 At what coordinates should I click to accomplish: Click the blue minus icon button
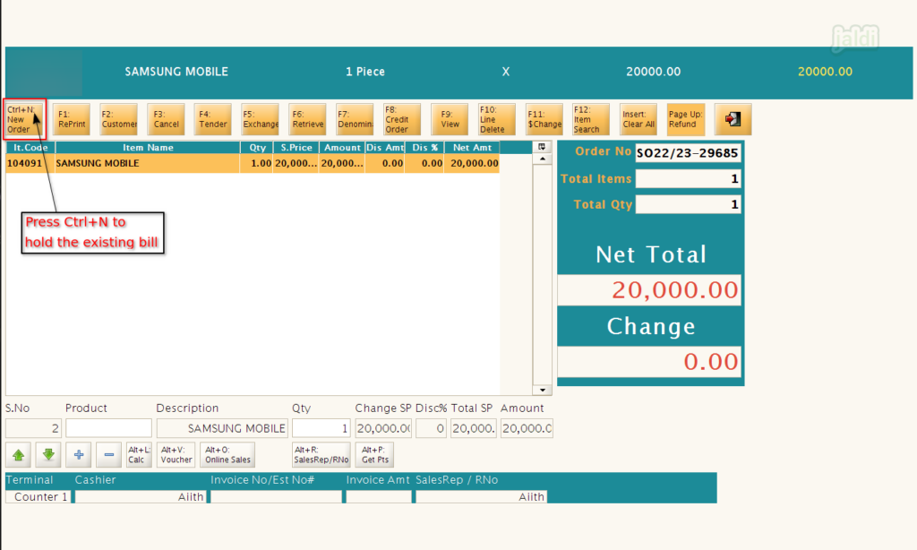pos(108,455)
